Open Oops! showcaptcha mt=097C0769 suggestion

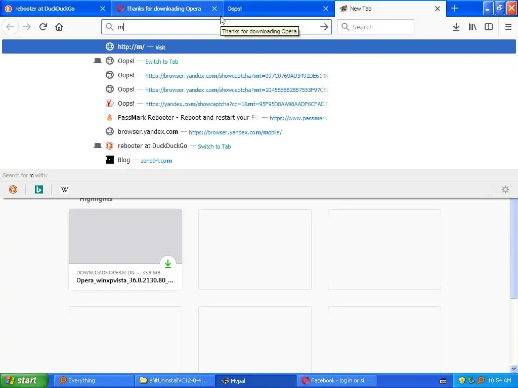tap(258, 75)
